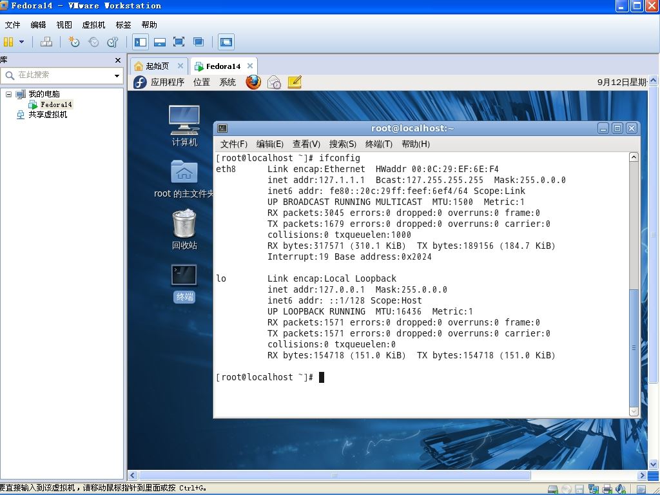This screenshot has height=495, width=660.
Task: Select Fedora14 in the library tree
Action: coord(56,104)
